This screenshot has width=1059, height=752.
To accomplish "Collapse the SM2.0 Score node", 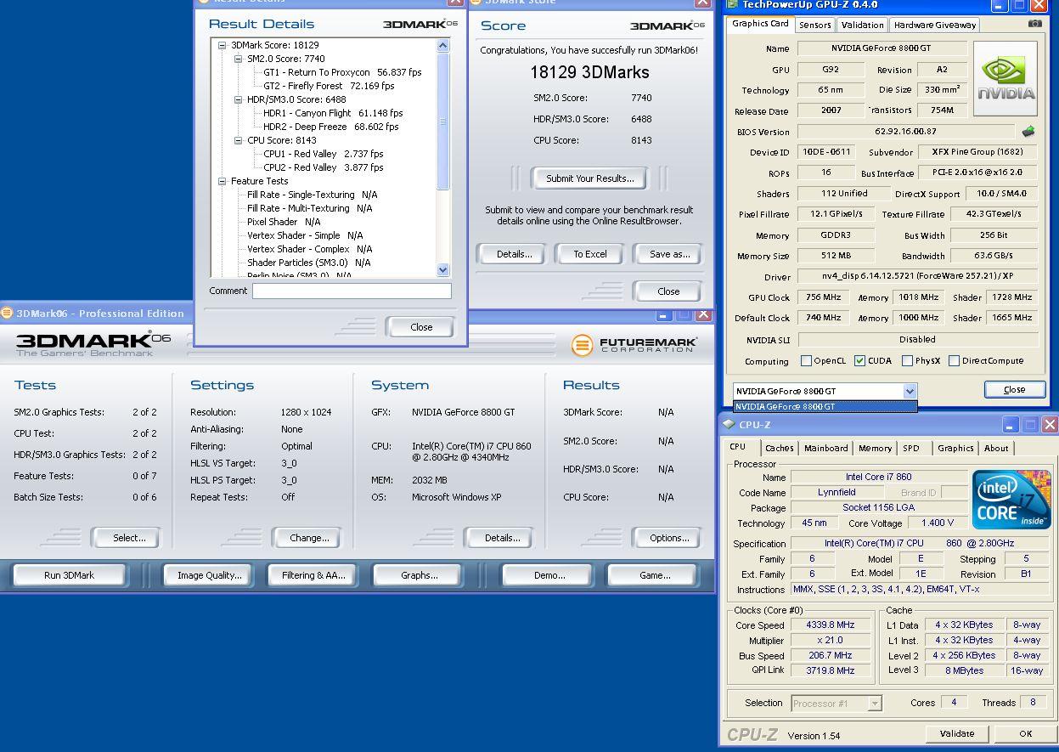I will point(239,59).
